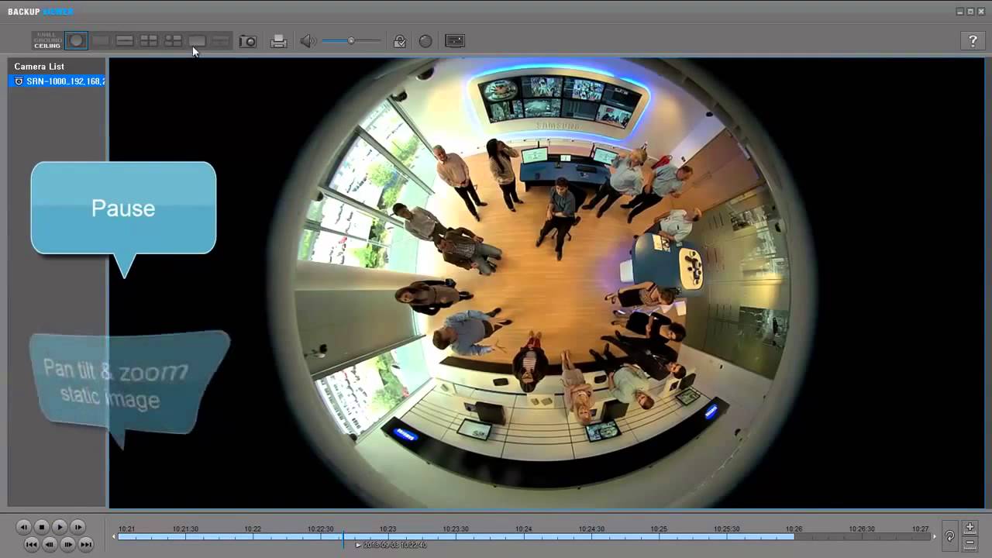Click the timeline refresh rotate icon
The height and width of the screenshot is (558, 992).
pyautogui.click(x=949, y=536)
